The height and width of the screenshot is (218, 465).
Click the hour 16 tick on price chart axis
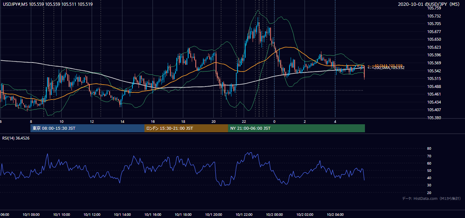click(153, 122)
